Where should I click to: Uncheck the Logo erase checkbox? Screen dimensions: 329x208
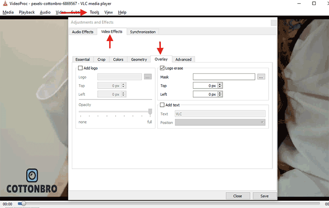[162, 68]
